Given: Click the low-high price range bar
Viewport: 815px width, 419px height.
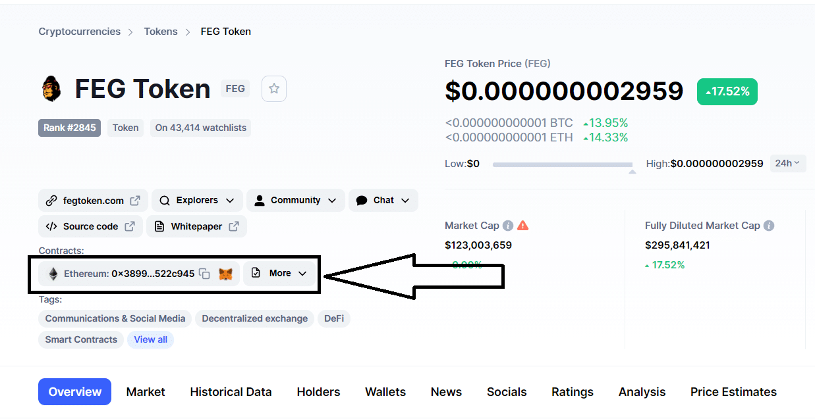Looking at the screenshot, I should point(563,164).
